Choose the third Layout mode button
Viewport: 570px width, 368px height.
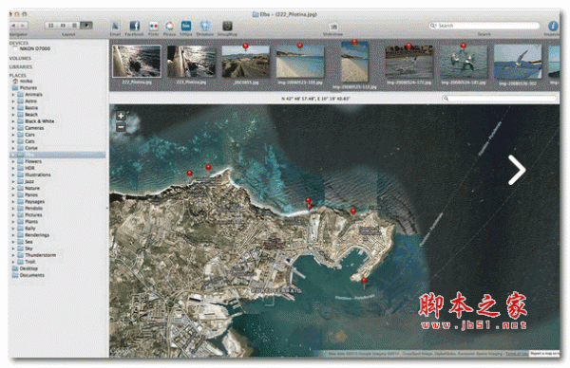click(x=74, y=26)
